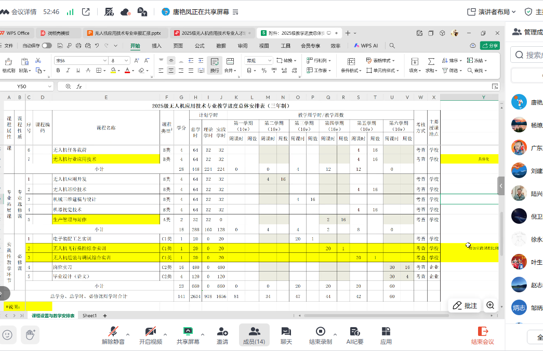
Task: Click the raise hand icon
Action: pos(30,335)
